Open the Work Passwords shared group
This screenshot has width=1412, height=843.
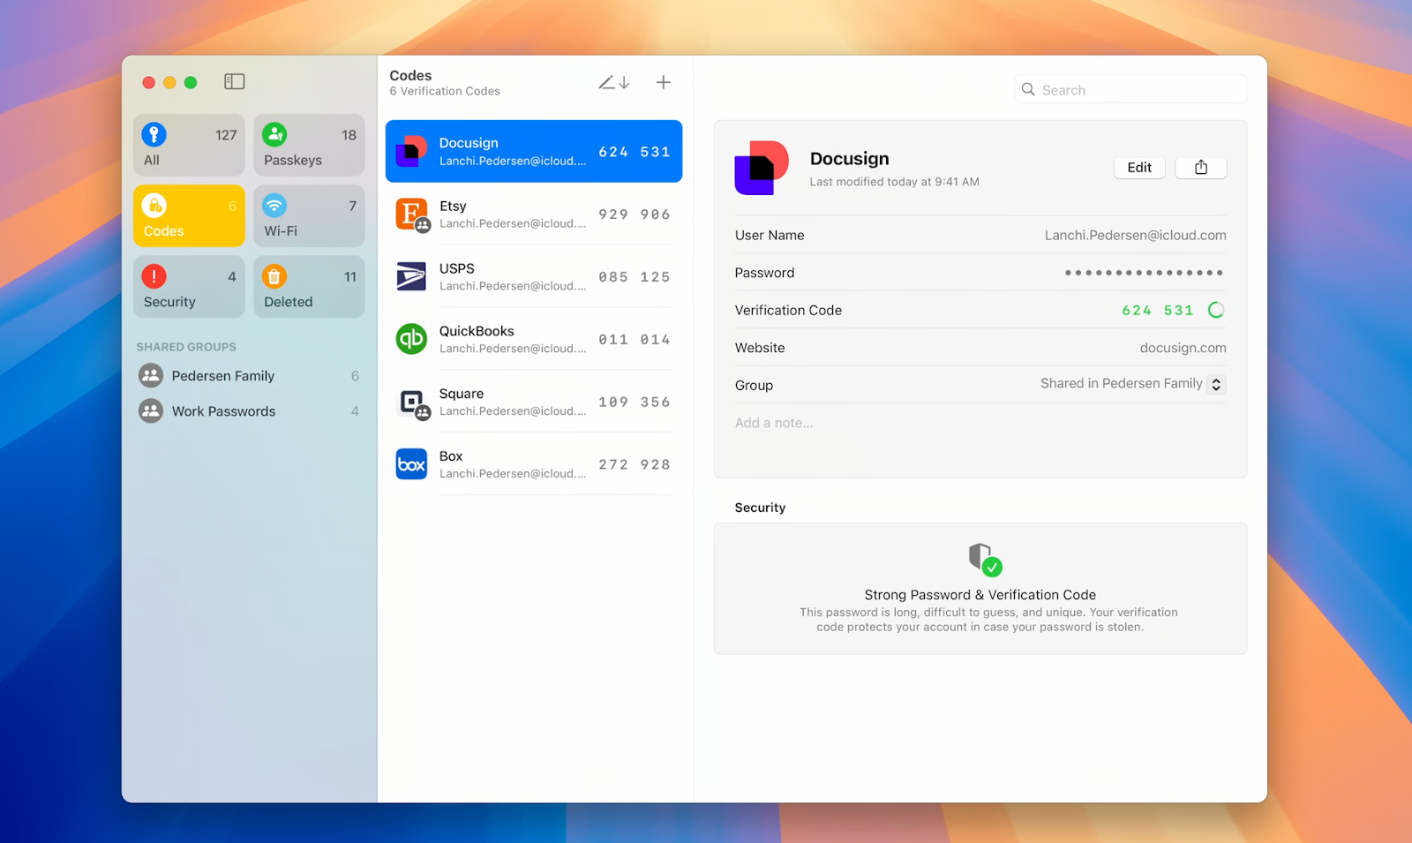tap(249, 411)
